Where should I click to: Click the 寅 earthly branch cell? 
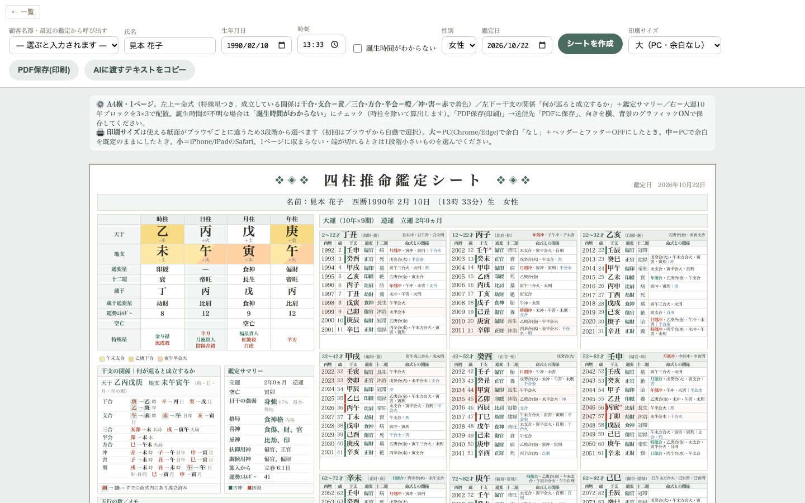coord(249,254)
